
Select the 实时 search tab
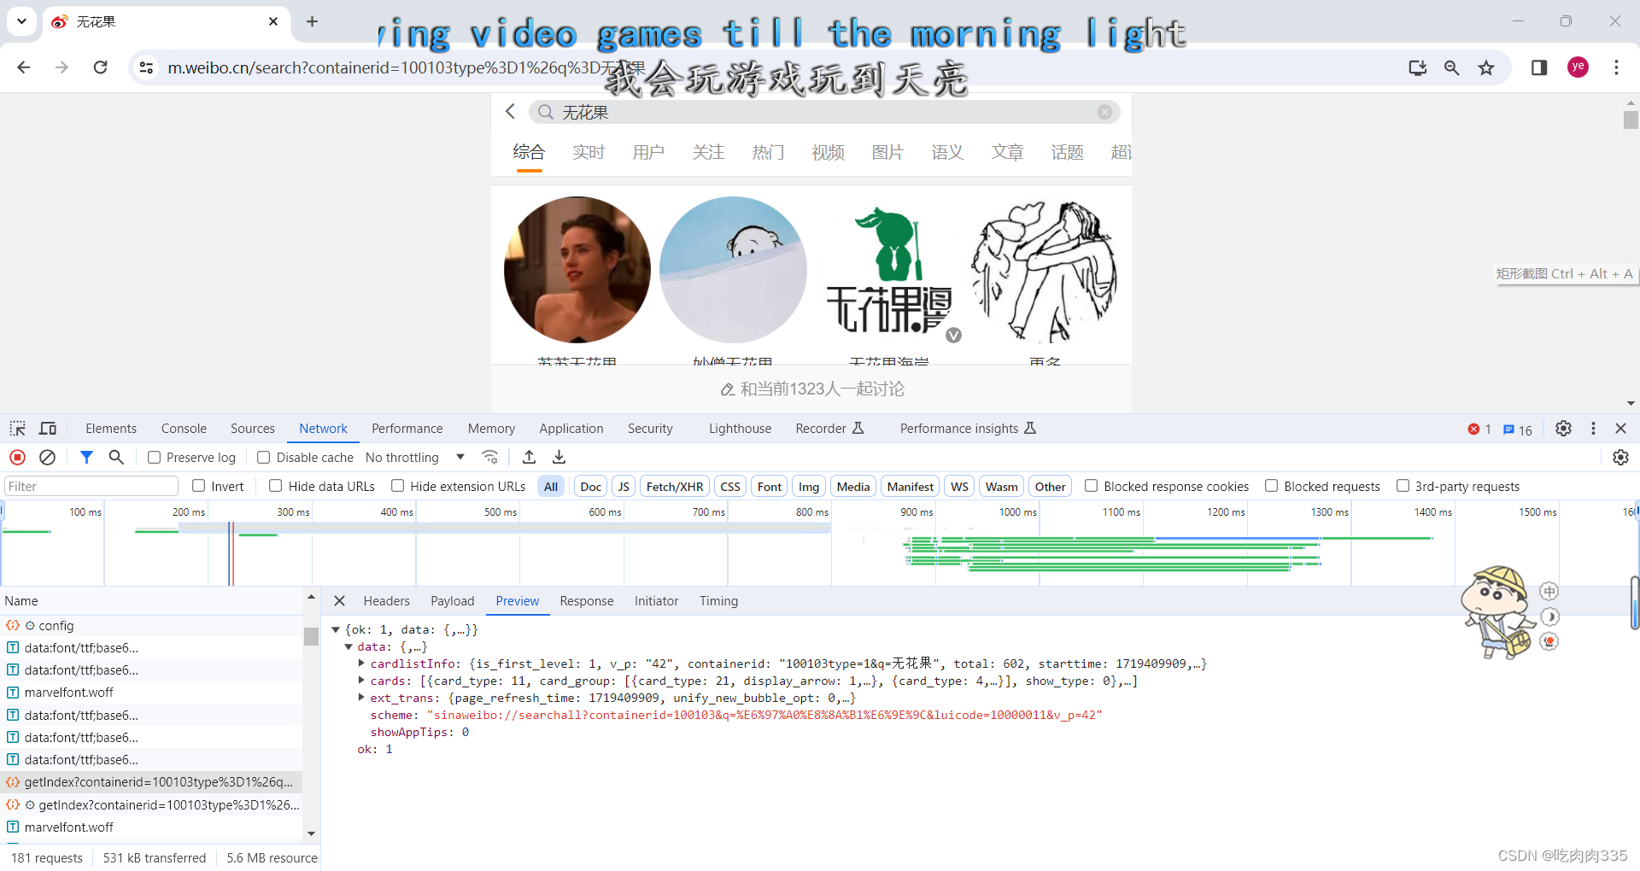(589, 152)
